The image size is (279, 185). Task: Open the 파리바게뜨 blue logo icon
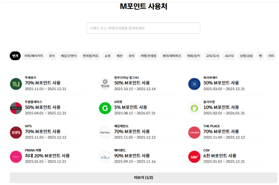(194, 84)
